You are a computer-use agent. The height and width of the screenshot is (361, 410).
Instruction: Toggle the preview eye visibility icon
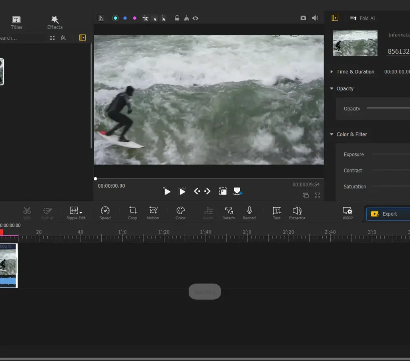point(195,18)
